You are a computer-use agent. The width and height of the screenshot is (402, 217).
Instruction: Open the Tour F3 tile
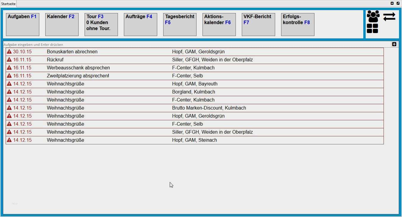click(x=101, y=24)
